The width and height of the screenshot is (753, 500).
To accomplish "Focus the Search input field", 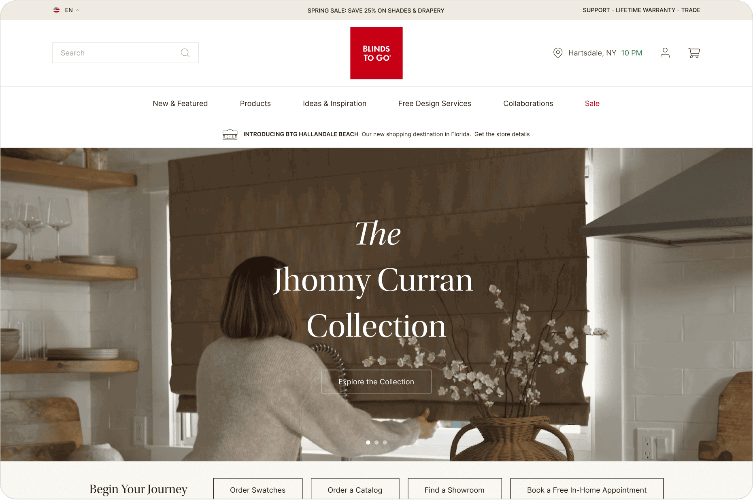I will pyautogui.click(x=125, y=53).
